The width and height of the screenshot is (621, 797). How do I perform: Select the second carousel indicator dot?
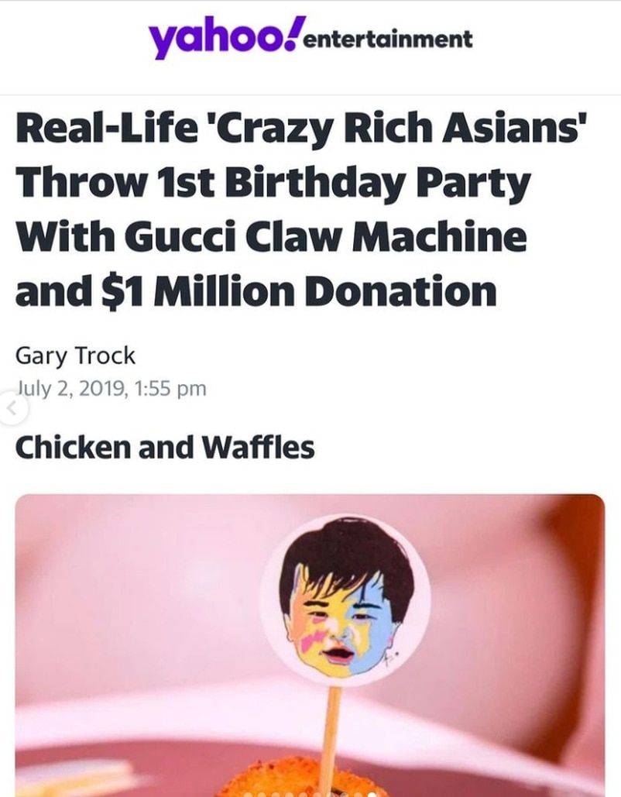[262, 795]
